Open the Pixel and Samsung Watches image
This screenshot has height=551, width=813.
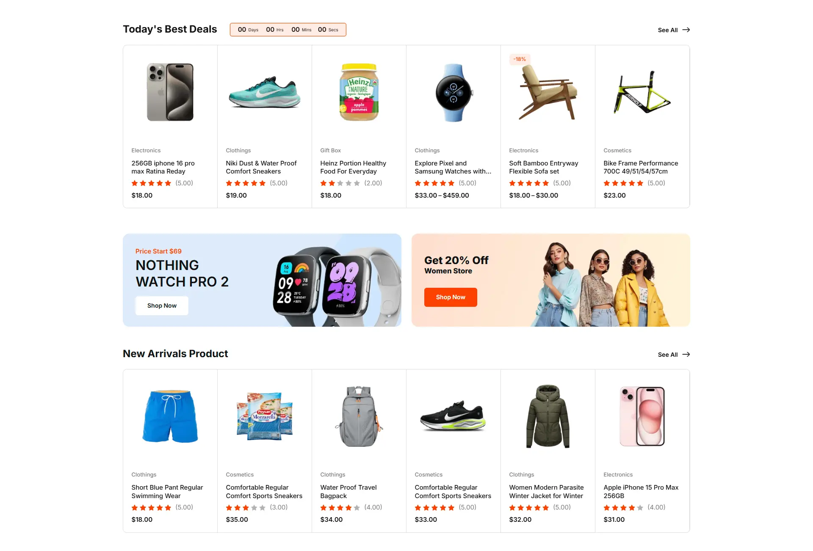454,92
